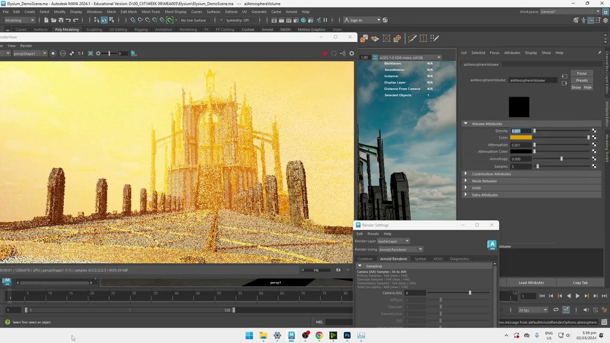Click the snapshot camera icon in RenderView status
This screenshot has width=610, height=343.
click(338, 270)
